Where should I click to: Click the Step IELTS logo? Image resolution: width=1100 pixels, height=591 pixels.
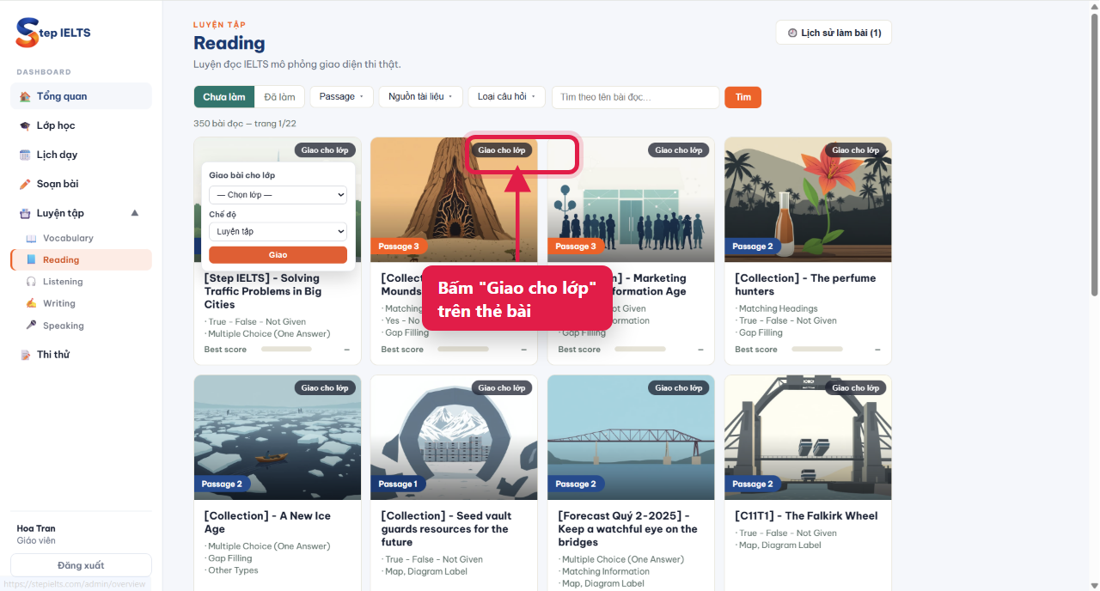pyautogui.click(x=53, y=33)
